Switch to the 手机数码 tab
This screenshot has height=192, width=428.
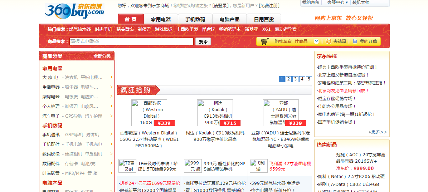[x=195, y=19]
